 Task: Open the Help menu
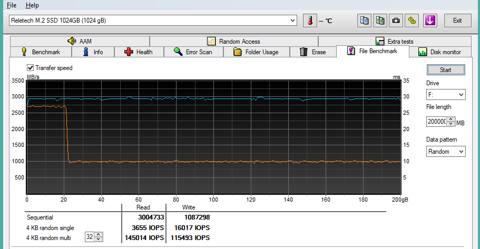[32, 5]
